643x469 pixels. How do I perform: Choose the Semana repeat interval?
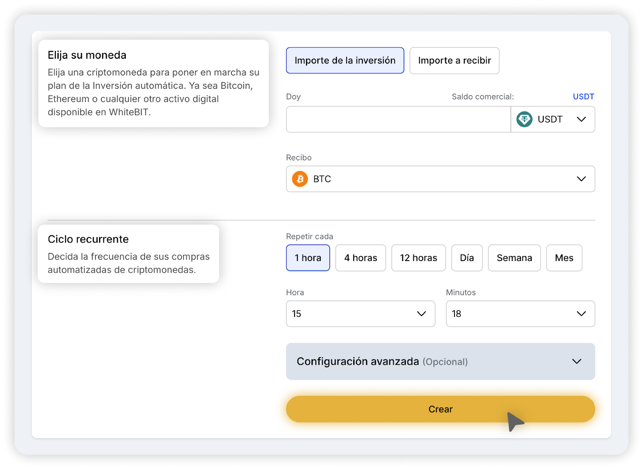click(514, 258)
